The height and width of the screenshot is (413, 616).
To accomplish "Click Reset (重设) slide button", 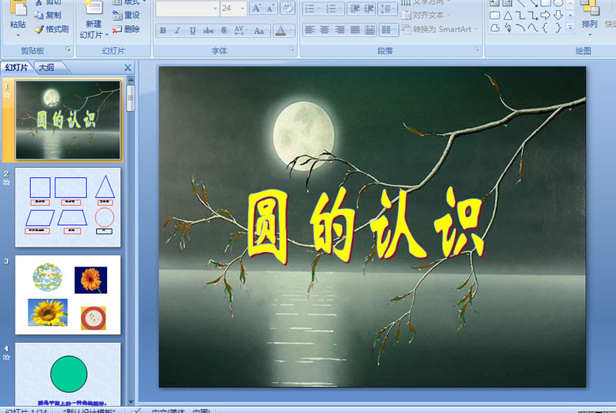I will 126,15.
